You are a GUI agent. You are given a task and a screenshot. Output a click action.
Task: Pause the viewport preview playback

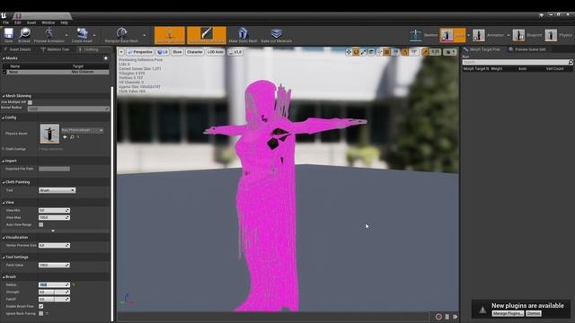[447, 317]
